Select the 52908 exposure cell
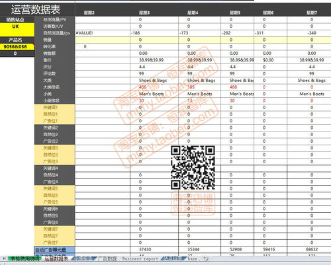The height and width of the screenshot is (265, 331). pos(238,250)
